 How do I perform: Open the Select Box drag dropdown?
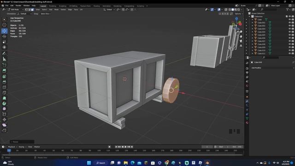tap(46, 14)
